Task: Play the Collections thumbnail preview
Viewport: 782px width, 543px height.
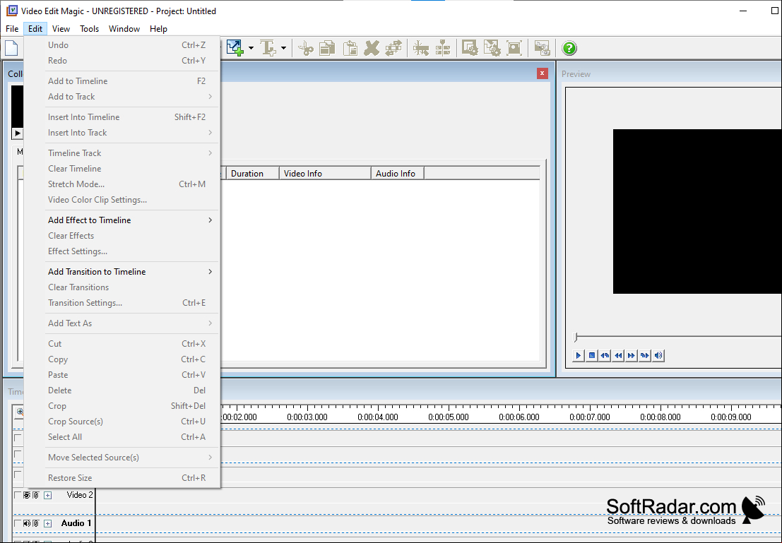Action: pos(18,133)
